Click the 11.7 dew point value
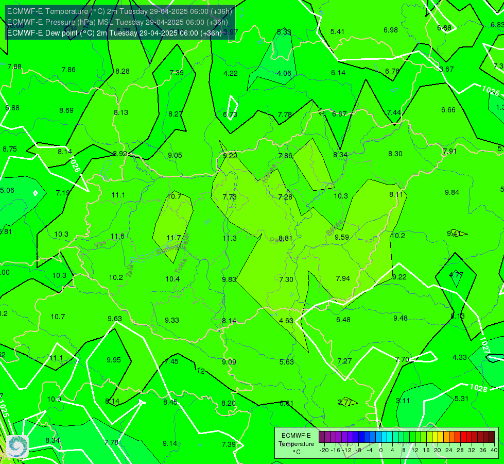This screenshot has height=464, width=504. [173, 238]
